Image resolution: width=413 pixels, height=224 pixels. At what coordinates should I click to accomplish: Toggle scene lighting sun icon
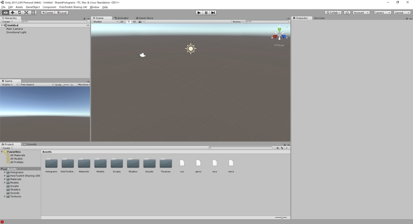point(129,22)
